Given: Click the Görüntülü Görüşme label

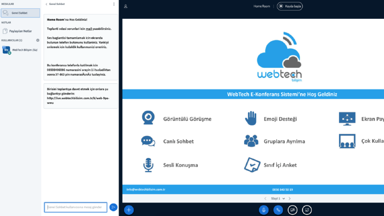Looking at the screenshot, I should 187,119.
